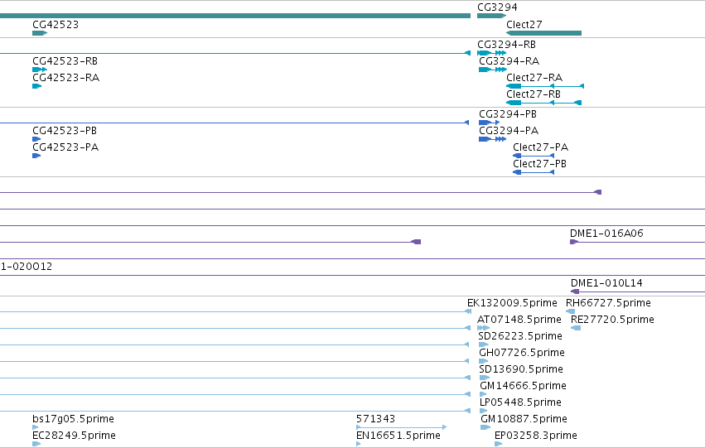Click the CG3294 gene label
This screenshot has height=448, width=705.
point(497,7)
